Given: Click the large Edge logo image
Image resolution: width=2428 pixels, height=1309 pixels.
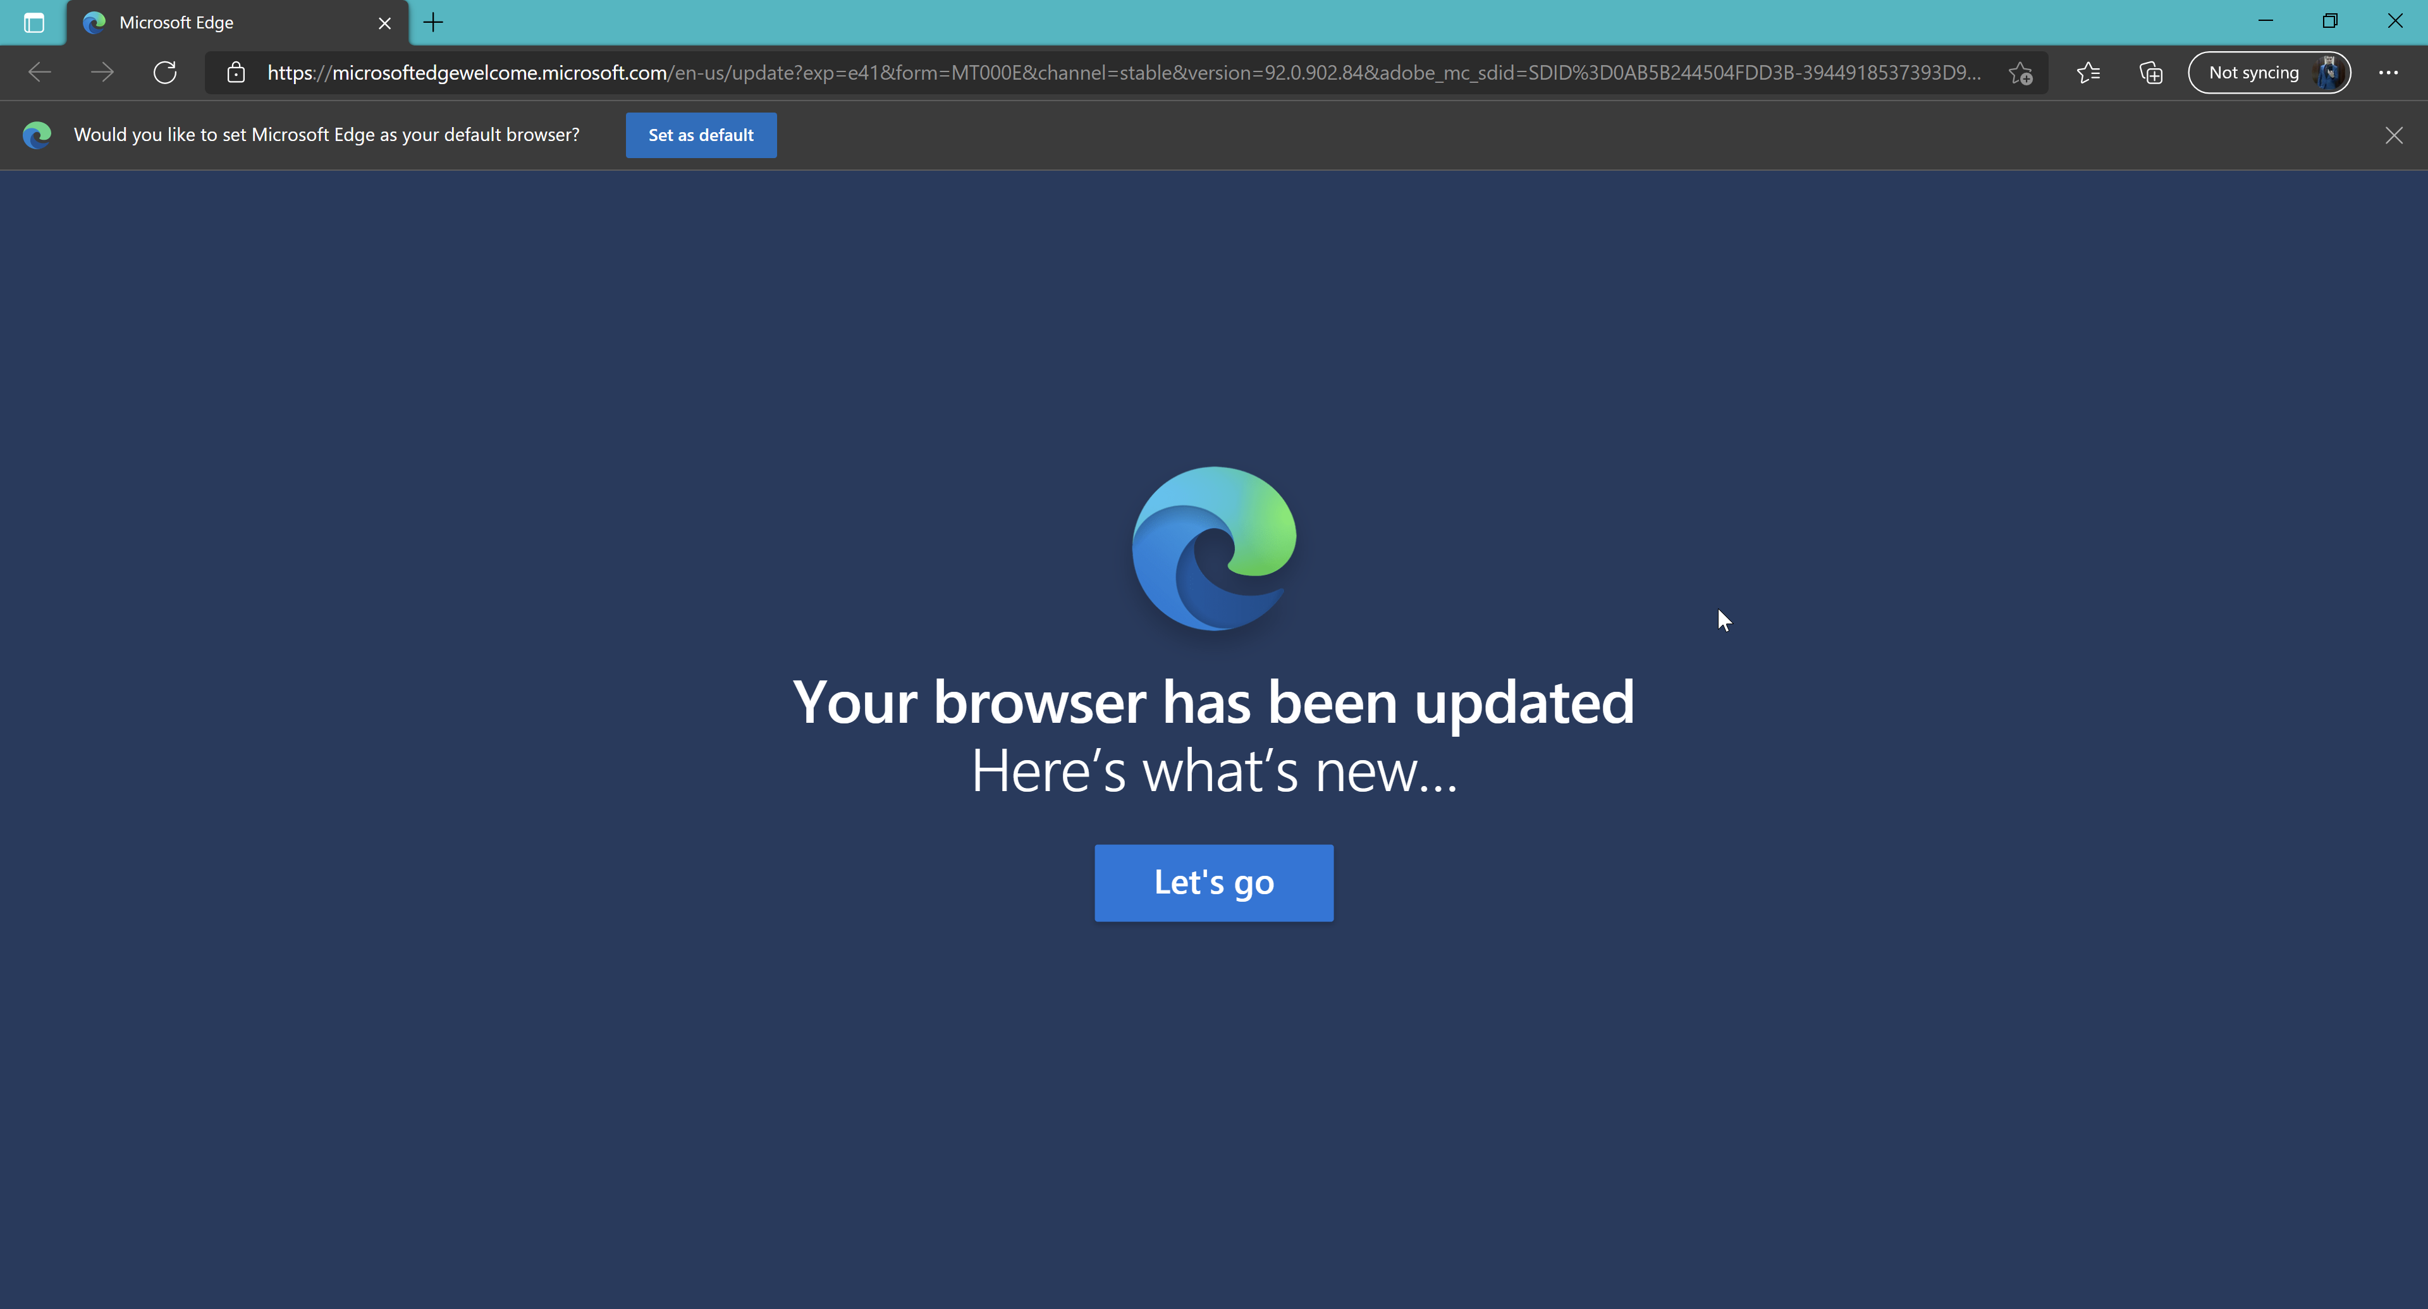Looking at the screenshot, I should [1214, 548].
